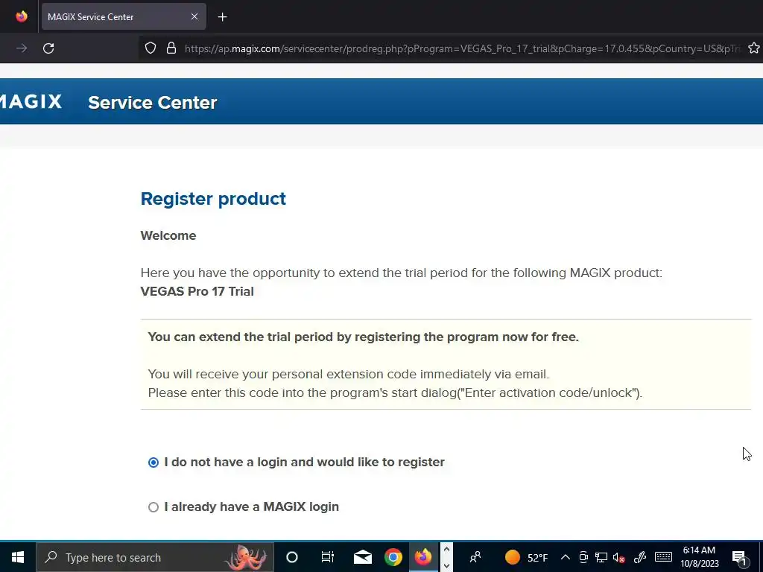The width and height of the screenshot is (763, 572).
Task: Select 'I already have a MAGIX login' radio
Action: click(153, 506)
